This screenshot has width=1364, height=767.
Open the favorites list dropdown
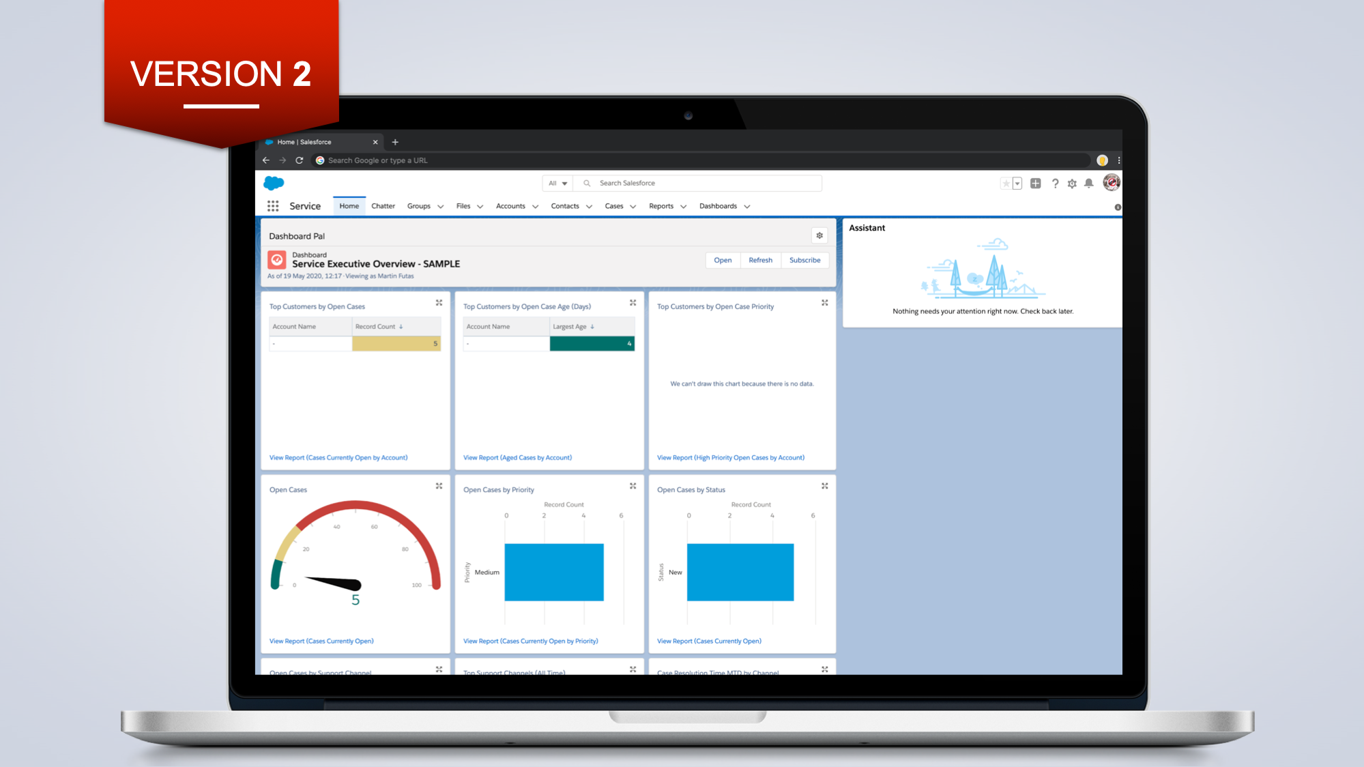click(1017, 184)
